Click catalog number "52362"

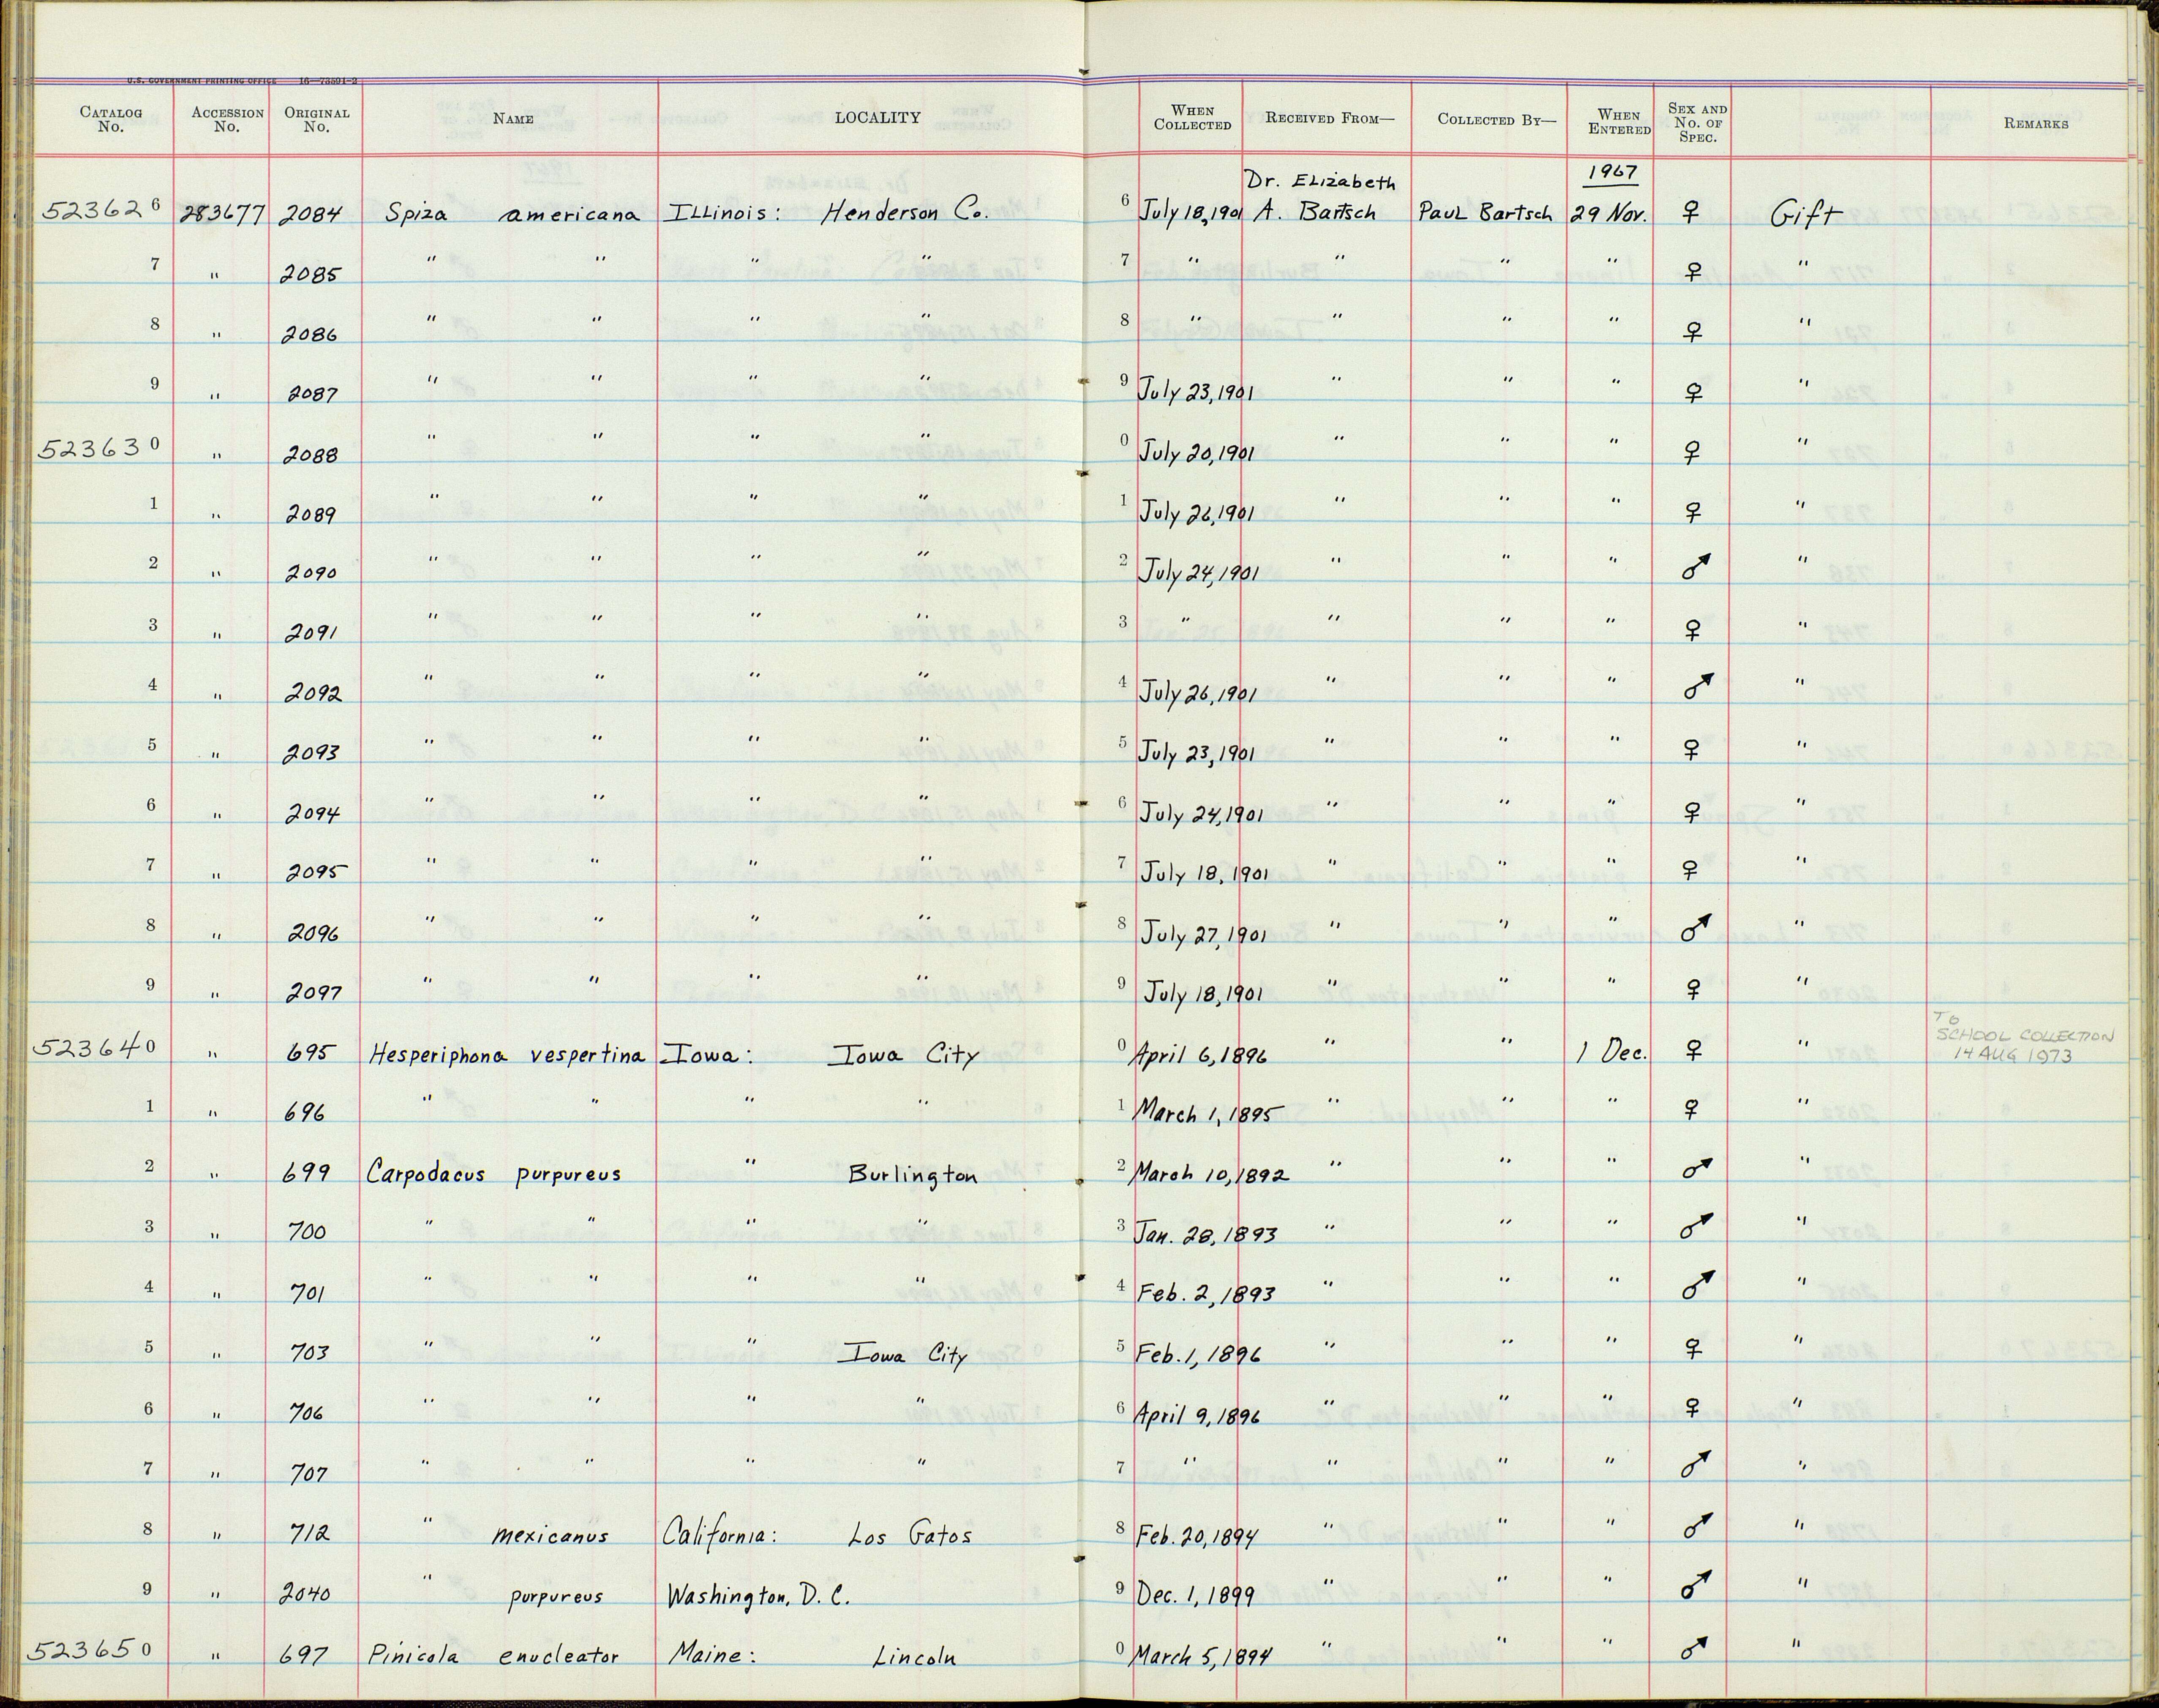tap(92, 211)
